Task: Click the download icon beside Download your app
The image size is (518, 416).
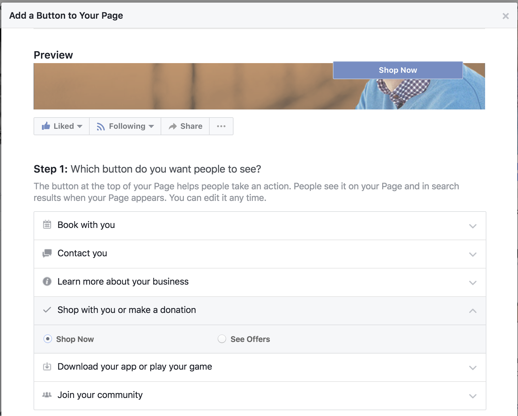Action: (x=47, y=366)
